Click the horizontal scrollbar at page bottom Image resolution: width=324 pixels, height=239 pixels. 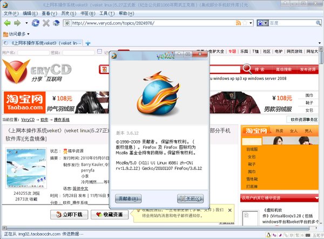click(x=158, y=228)
